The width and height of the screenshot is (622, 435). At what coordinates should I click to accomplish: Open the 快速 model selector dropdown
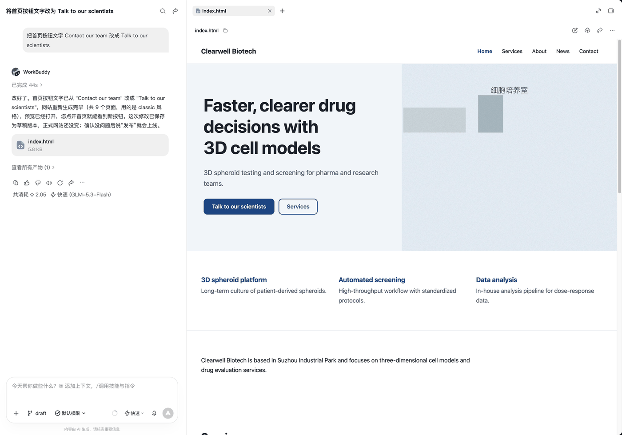tap(134, 413)
